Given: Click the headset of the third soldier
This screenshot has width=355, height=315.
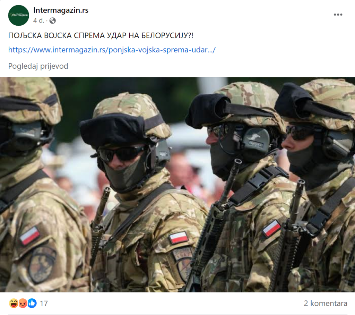Looking at the screenshot, I should (x=255, y=141).
